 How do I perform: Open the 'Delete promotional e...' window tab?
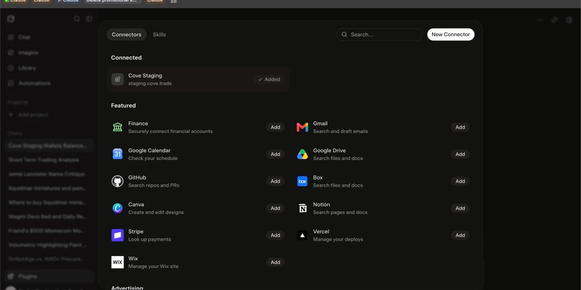[112, 1]
